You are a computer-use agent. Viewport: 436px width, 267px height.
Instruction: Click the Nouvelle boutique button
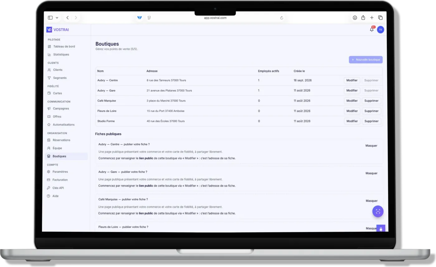coord(366,59)
